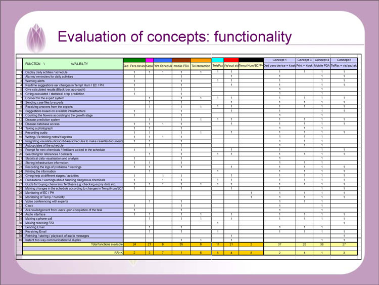The image size is (379, 285).
Task: Click the slide title 'Evaluation of concepts: functionality'
Action: 174,36
